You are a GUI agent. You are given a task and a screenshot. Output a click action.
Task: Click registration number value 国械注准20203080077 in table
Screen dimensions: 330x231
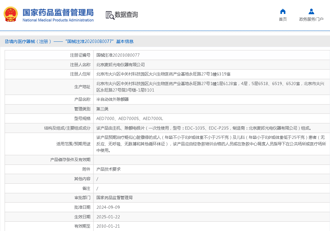tap(118, 55)
